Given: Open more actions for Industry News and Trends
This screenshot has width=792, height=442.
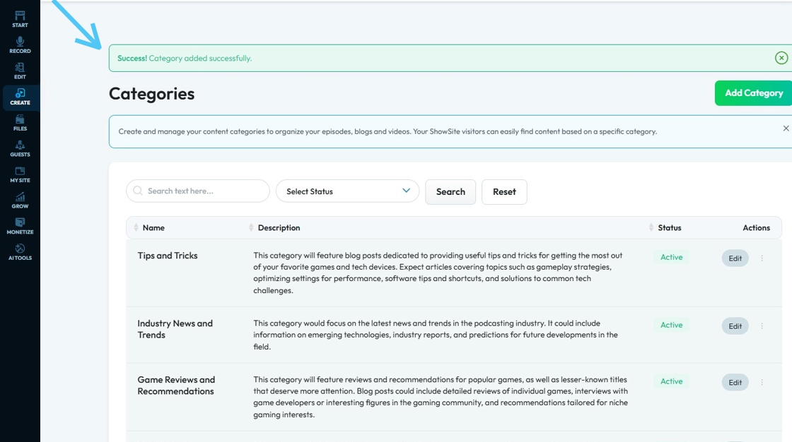Looking at the screenshot, I should 762,326.
